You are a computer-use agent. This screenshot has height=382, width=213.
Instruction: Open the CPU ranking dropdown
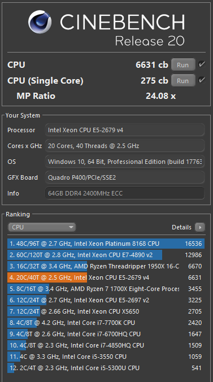[42, 227]
